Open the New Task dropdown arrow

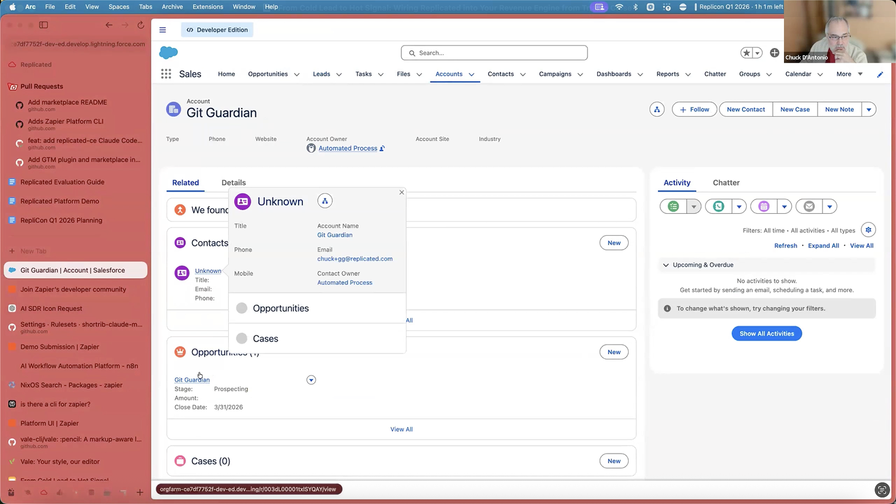693,206
